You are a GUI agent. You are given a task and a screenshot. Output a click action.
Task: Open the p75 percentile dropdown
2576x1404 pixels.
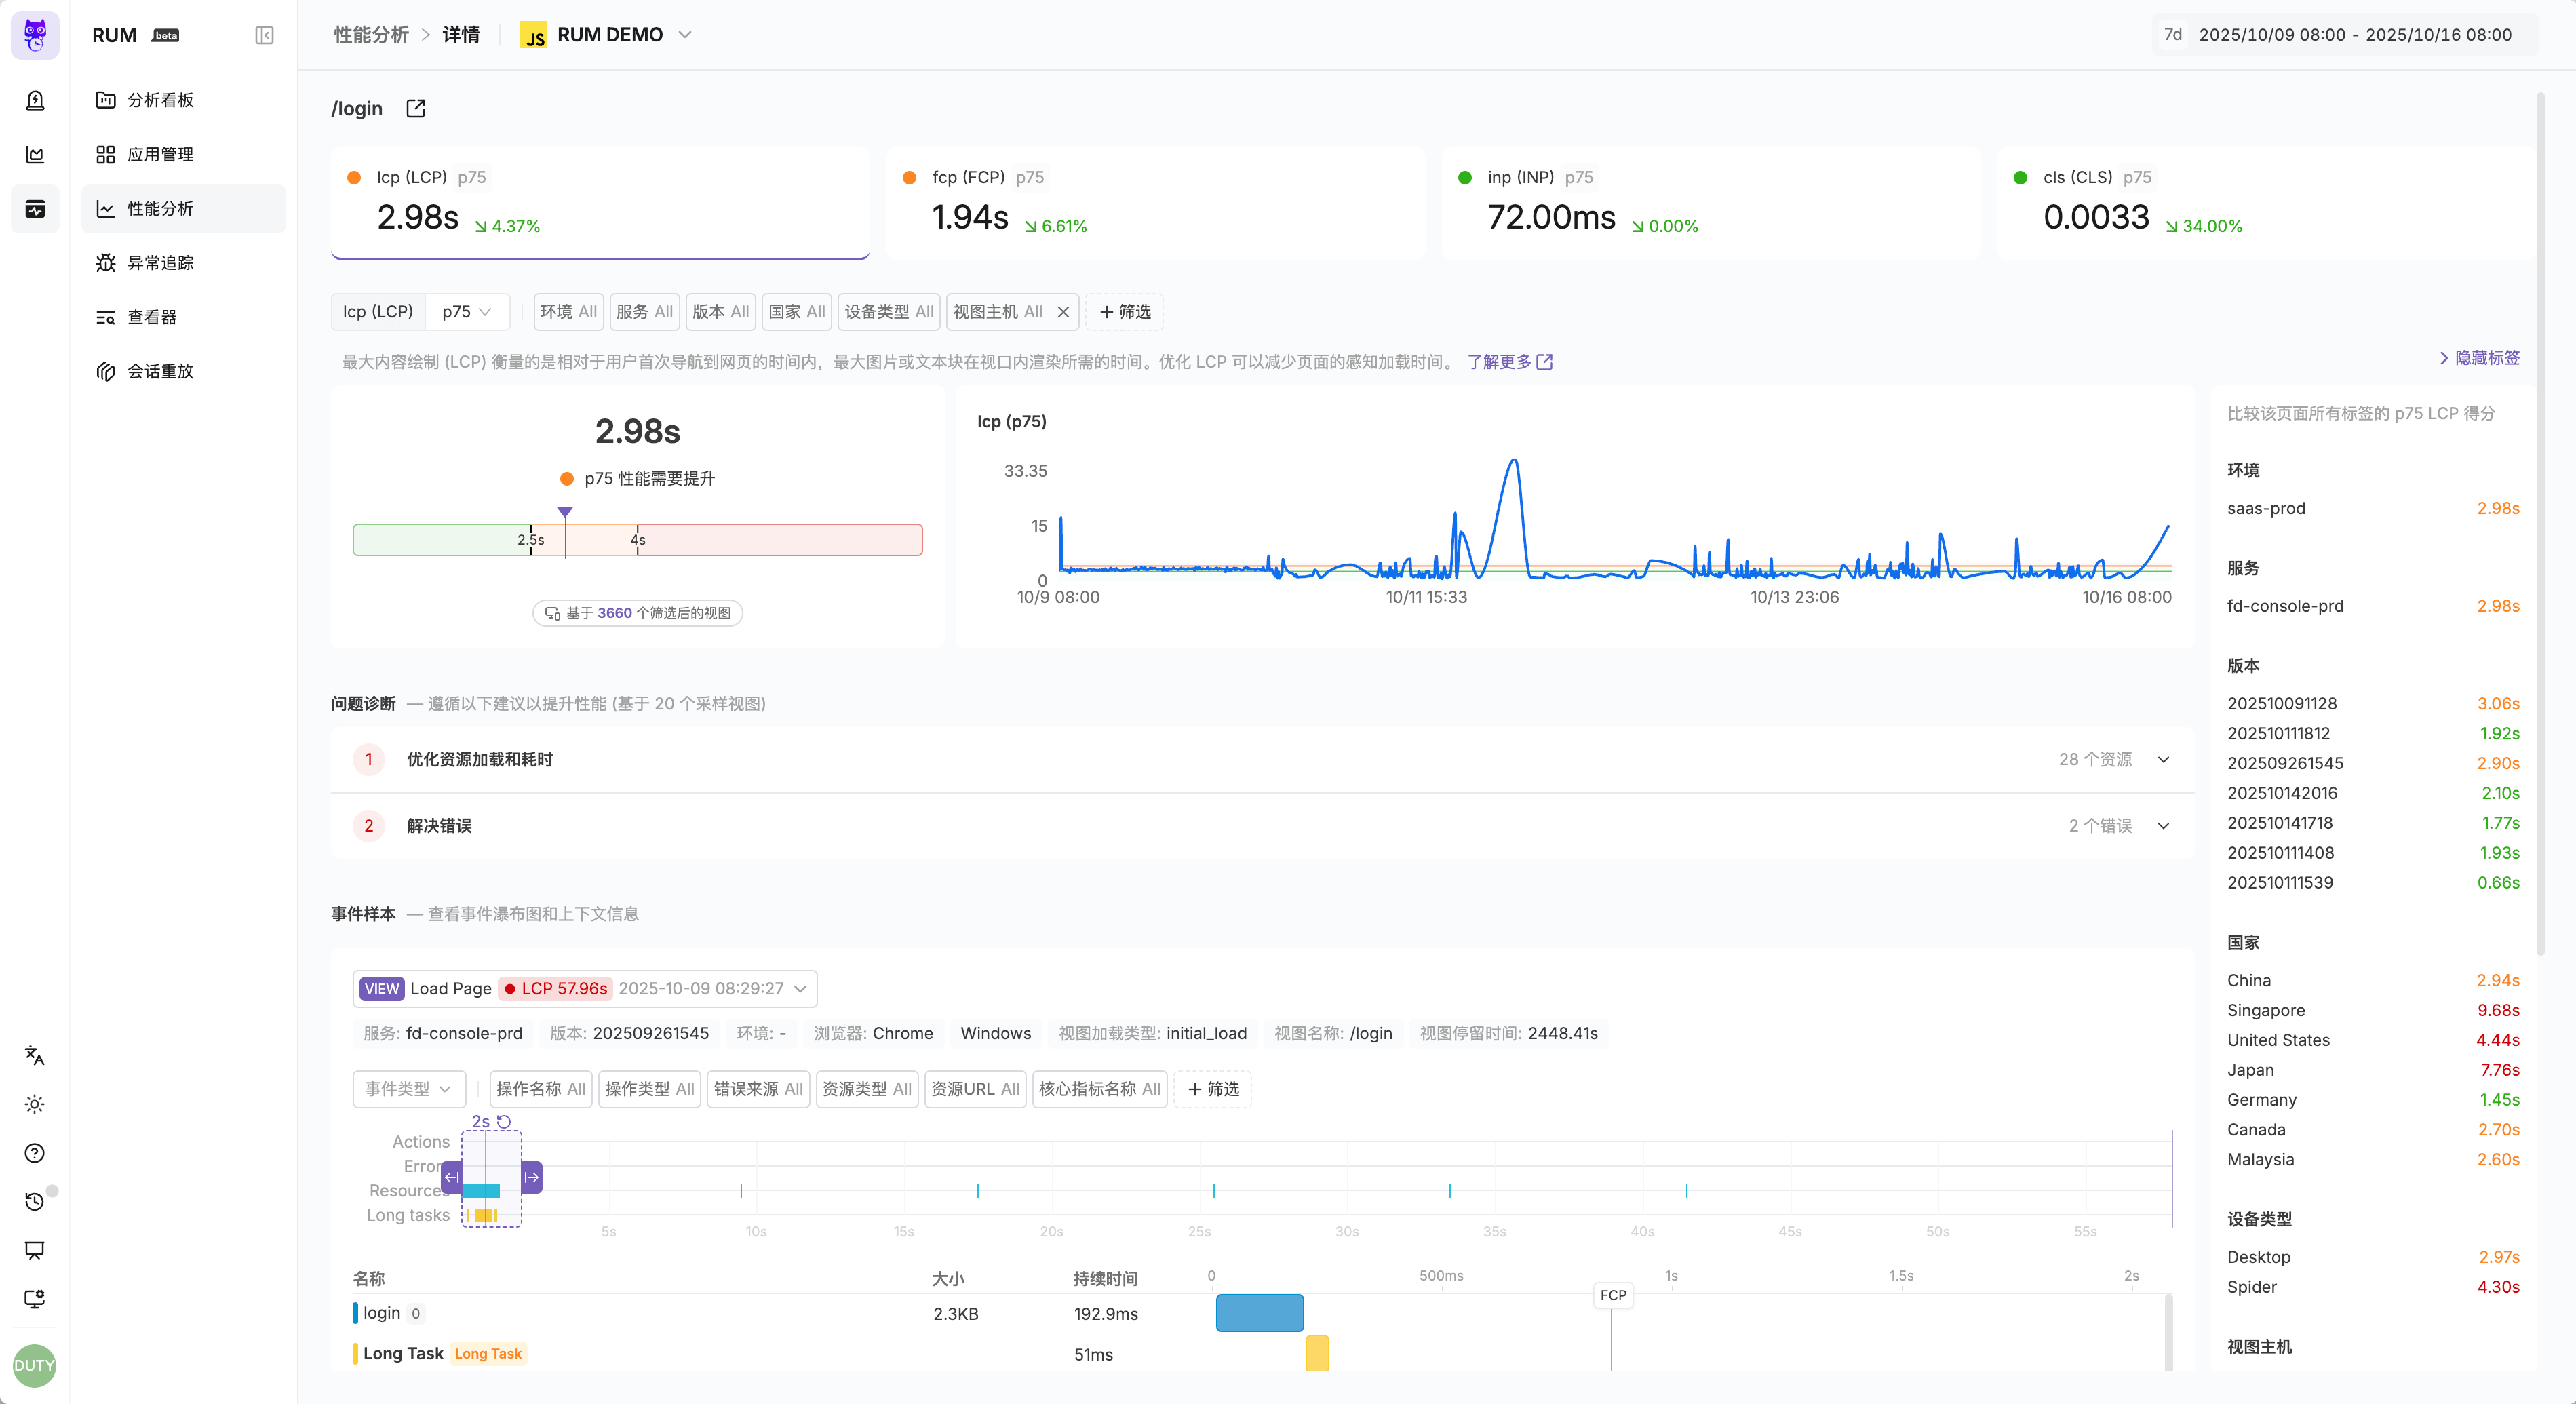pos(466,312)
